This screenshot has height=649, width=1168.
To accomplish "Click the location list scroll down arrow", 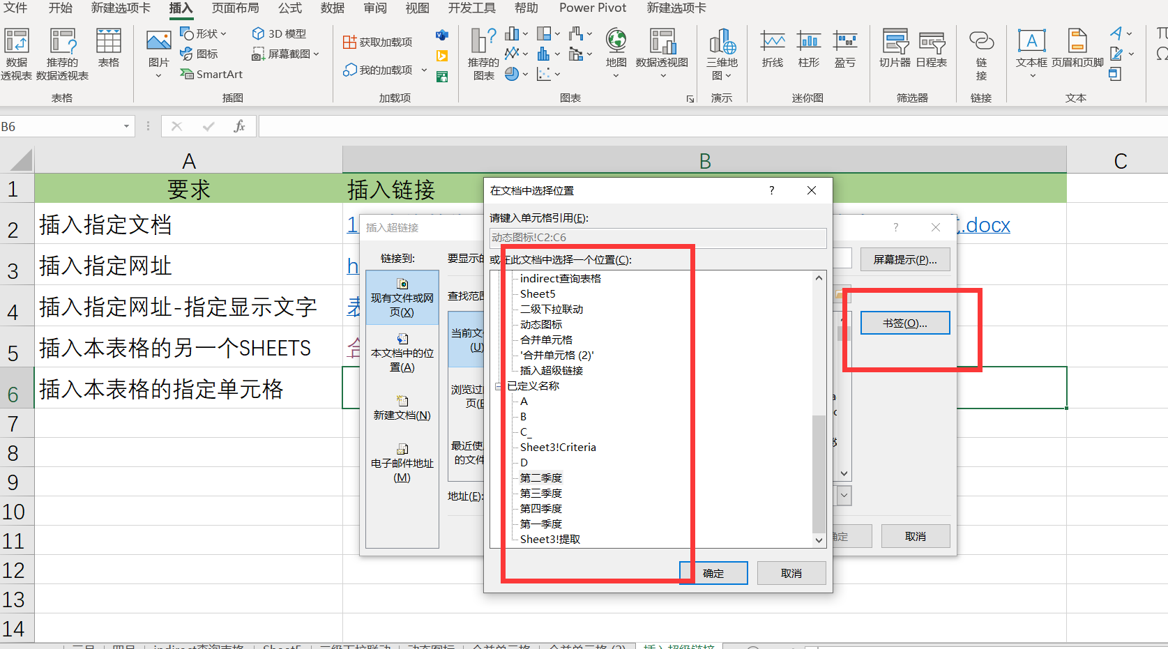I will tap(819, 540).
